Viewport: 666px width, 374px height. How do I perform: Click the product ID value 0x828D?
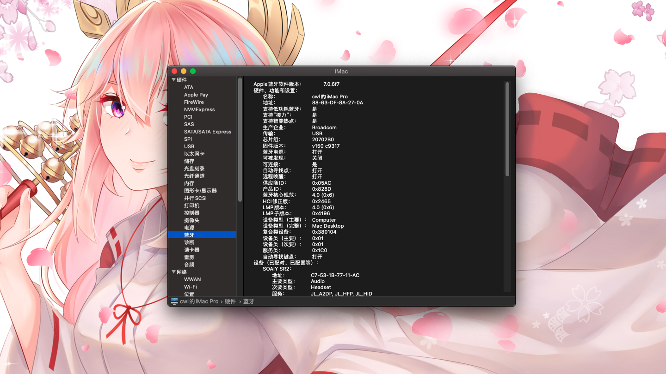point(321,189)
